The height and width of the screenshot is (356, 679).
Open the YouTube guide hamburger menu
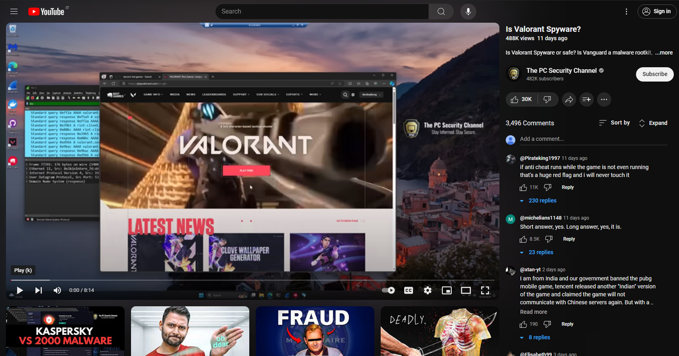14,11
